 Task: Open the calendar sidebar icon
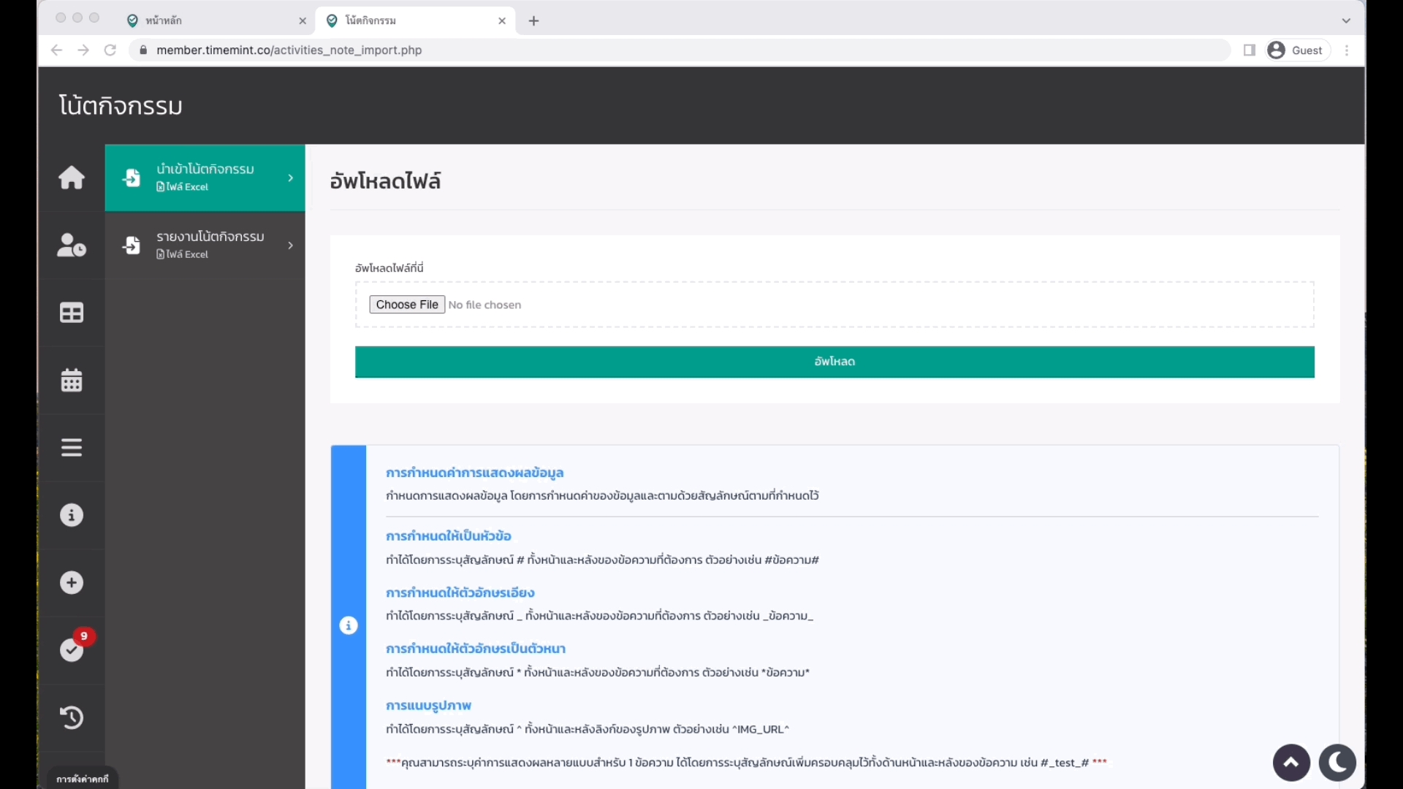72,380
